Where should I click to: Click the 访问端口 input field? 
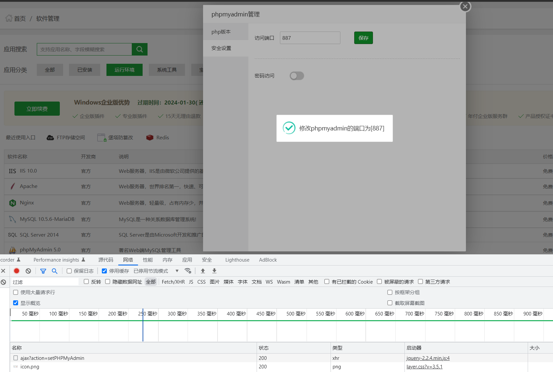click(310, 38)
